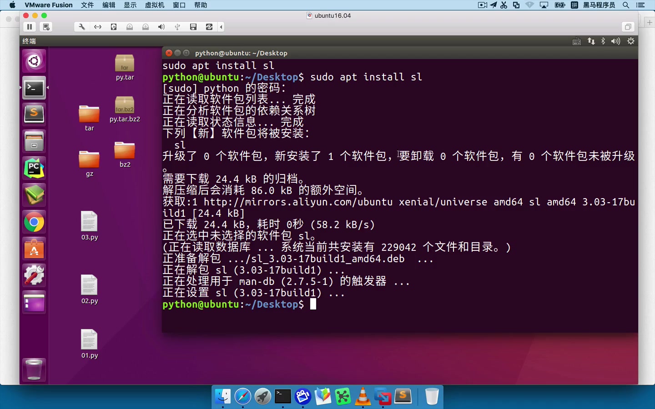The image size is (655, 409).
Task: Select the gz folder on desktop
Action: pos(89,164)
